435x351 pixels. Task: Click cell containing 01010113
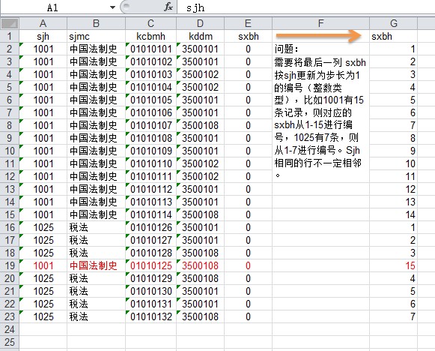click(x=150, y=202)
